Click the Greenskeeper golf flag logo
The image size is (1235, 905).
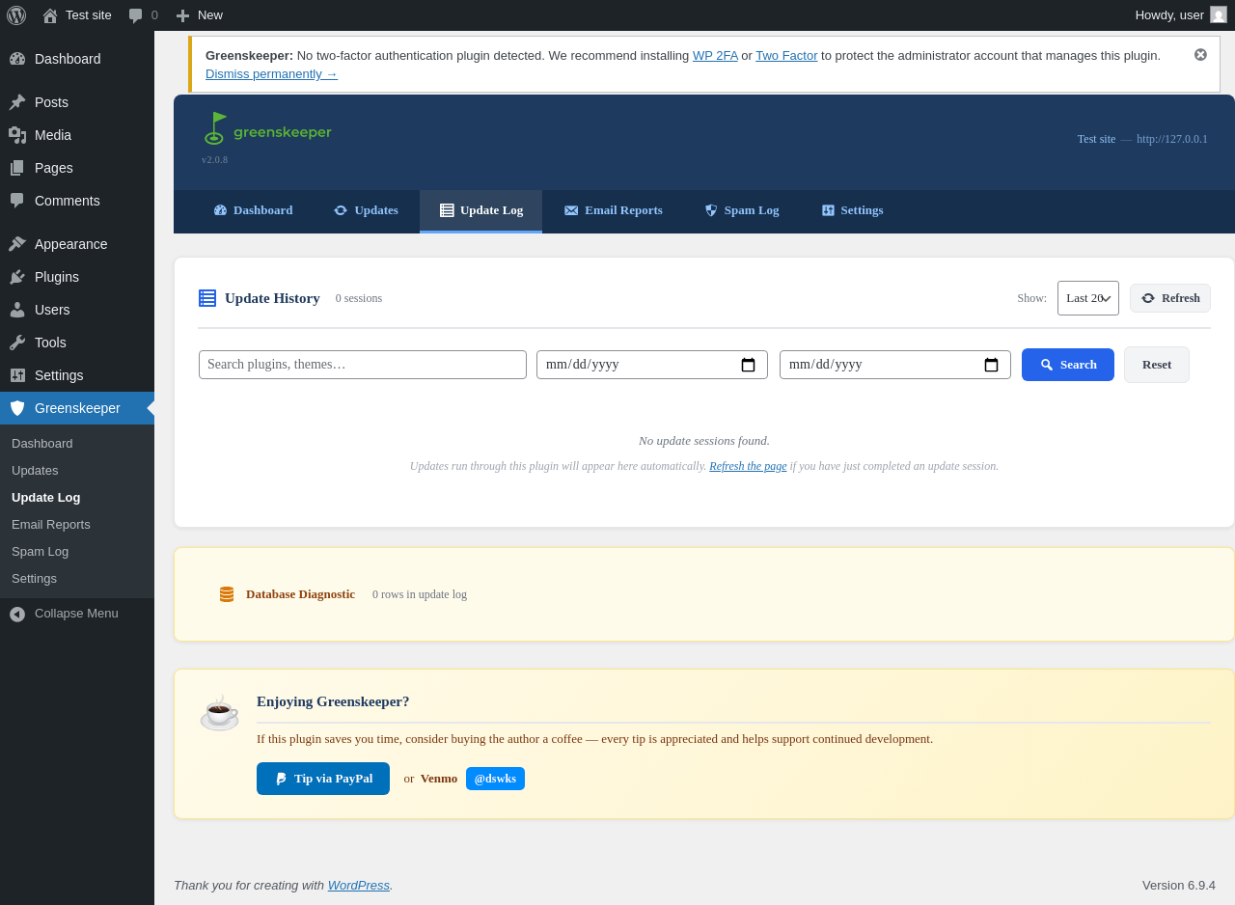click(x=214, y=128)
